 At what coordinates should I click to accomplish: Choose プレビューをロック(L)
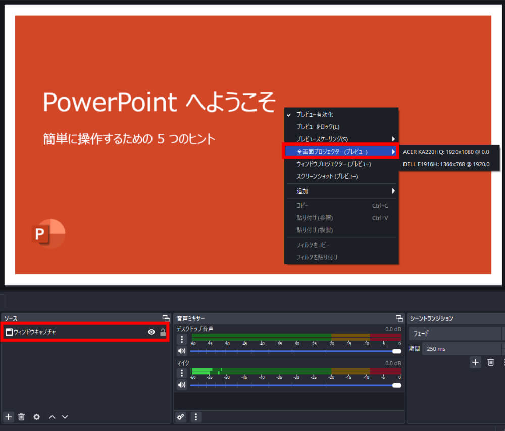coord(341,127)
